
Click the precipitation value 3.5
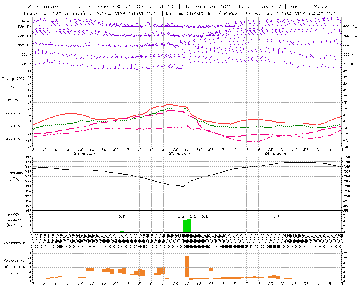tap(193, 216)
